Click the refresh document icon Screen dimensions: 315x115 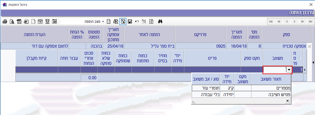151,21
